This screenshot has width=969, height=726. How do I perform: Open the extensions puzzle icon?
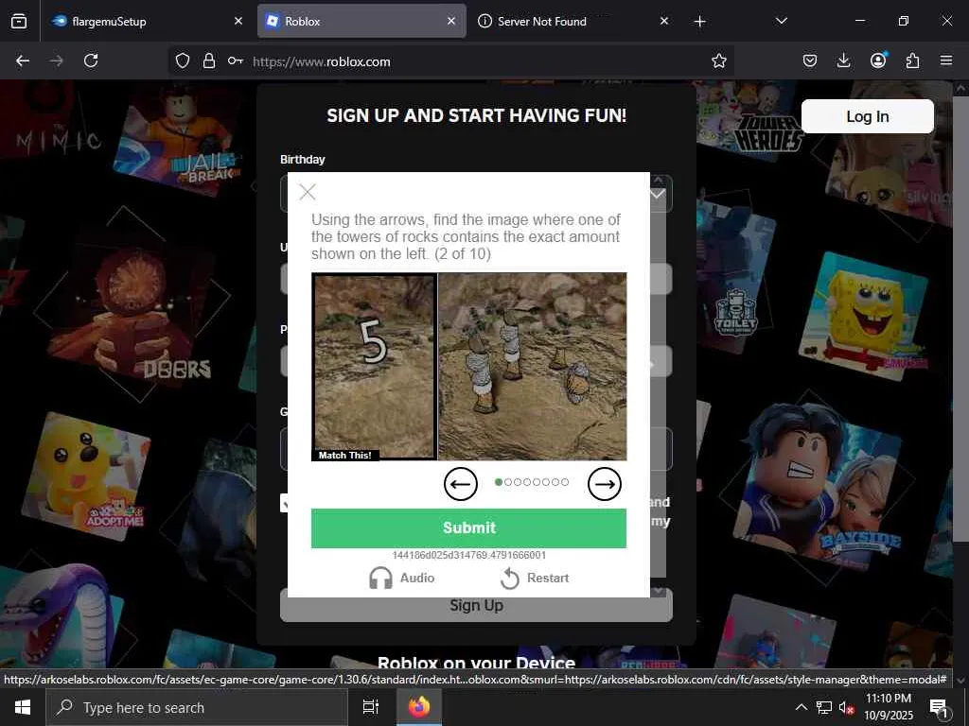[x=912, y=60]
